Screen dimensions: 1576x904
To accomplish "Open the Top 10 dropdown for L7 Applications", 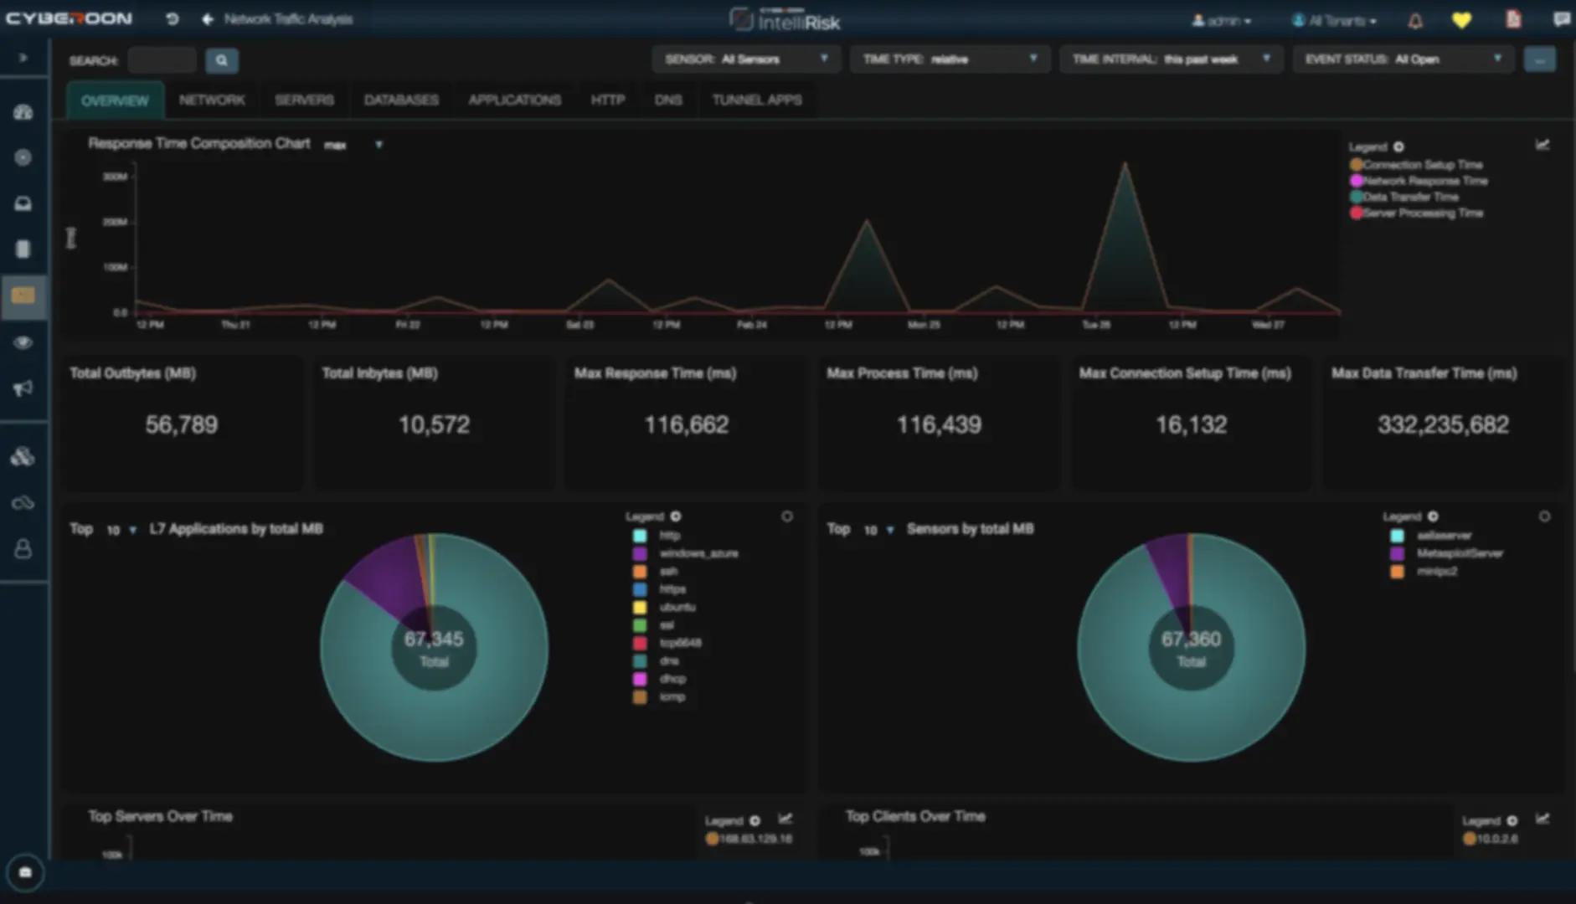I will 121,530.
